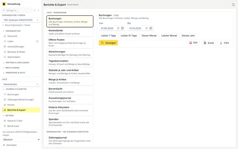Select the Zahlungsjournal report
This screenshot has height=149, width=238.
pyautogui.click(x=70, y=140)
